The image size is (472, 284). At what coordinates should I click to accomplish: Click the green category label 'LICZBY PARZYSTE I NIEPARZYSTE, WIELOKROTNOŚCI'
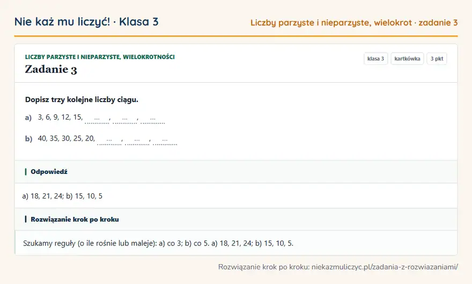100,57
